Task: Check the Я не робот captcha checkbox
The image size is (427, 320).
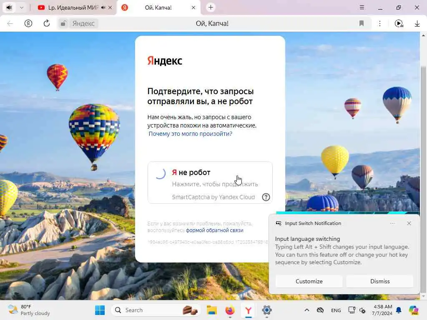Action: (x=161, y=173)
